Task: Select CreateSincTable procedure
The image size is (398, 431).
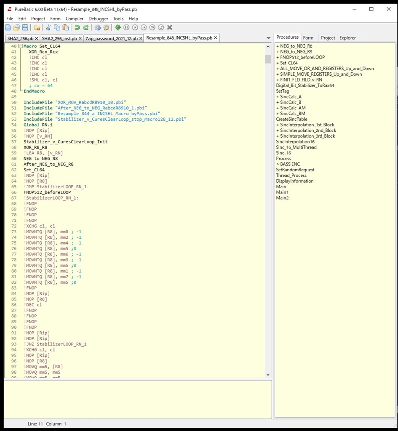Action: click(291, 119)
